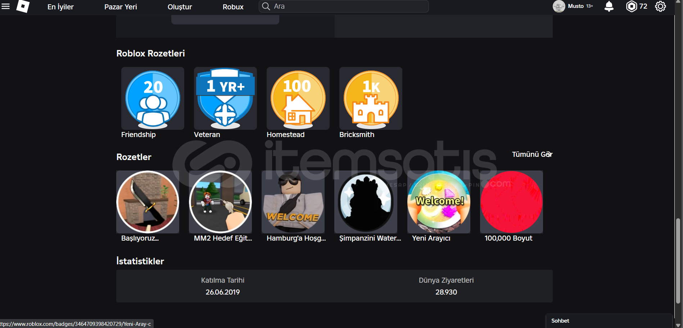Viewport: 683px width, 328px height.
Task: Click the Hamburg'a Hoşg... badge title
Action: [296, 238]
